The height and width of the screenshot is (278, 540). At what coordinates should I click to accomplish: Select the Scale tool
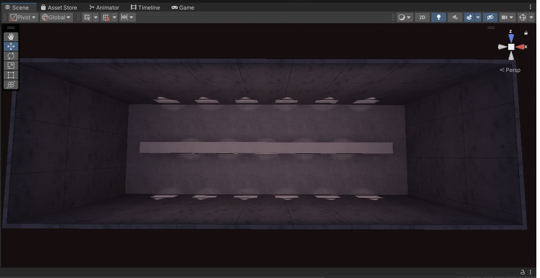[x=11, y=65]
